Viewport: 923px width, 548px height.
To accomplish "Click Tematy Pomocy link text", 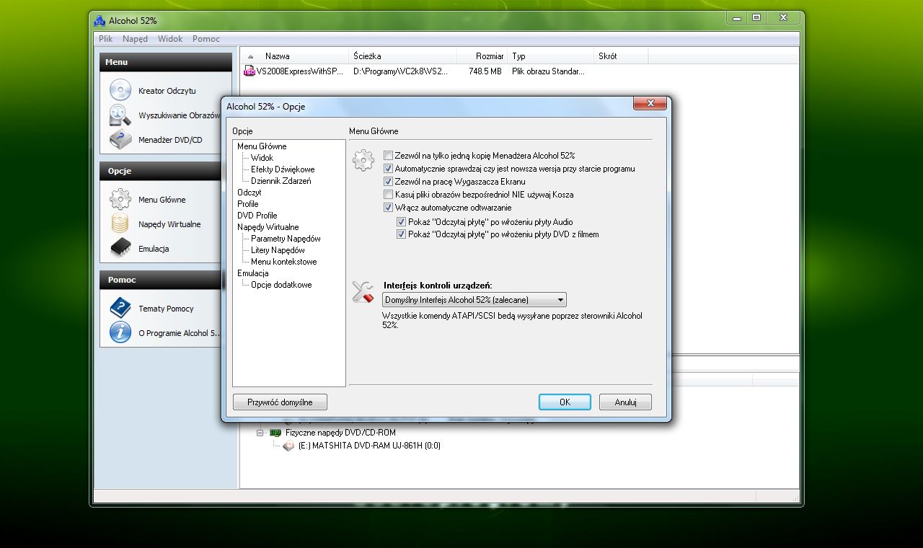I will point(166,309).
